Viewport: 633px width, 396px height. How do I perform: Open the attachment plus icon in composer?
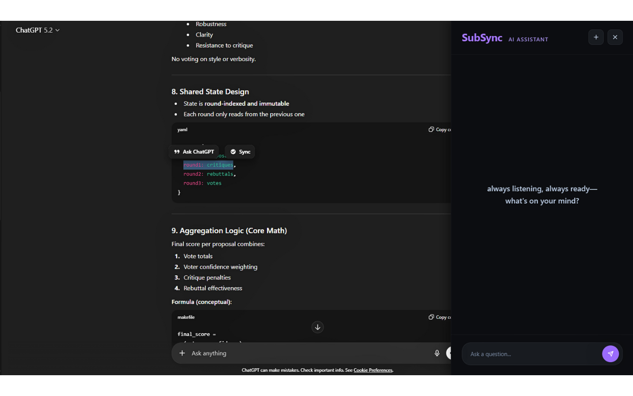(182, 353)
